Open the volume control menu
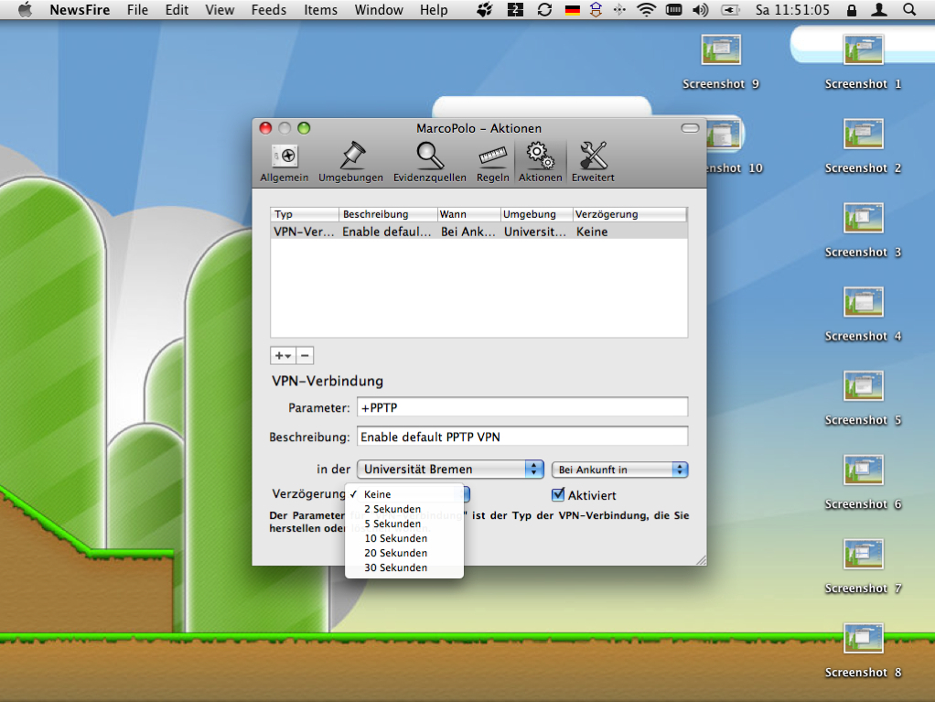The height and width of the screenshot is (702, 935). (x=701, y=9)
